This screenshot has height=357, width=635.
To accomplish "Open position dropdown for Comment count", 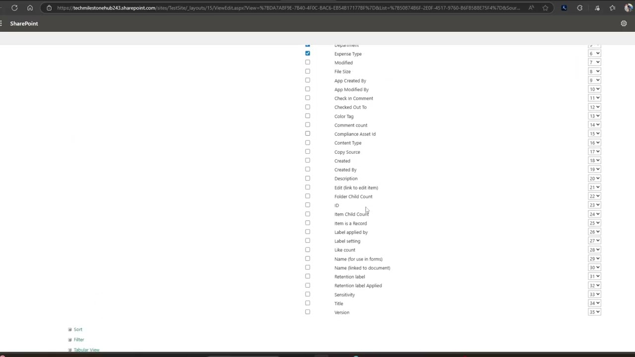I will pyautogui.click(x=594, y=125).
